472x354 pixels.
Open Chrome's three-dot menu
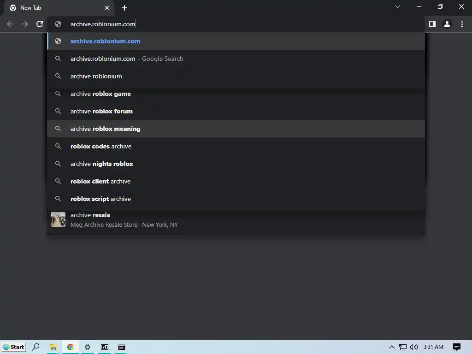tap(462, 24)
